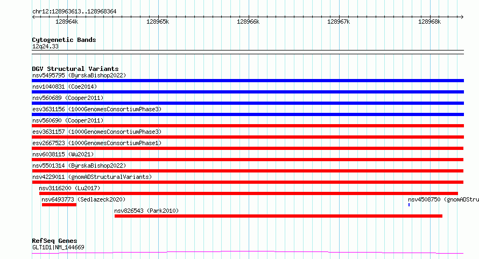Select the short red bar under nsv6493773

(x=59, y=205)
